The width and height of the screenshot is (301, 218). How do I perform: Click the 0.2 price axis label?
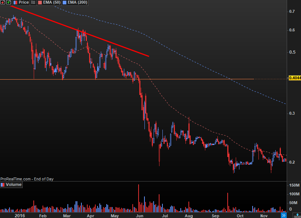[292, 162]
